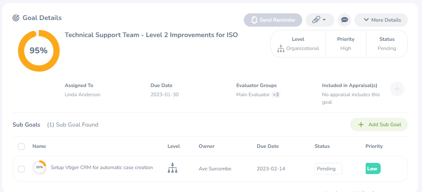Screen dimensions: 422x192
Task: Click the Add Sub Goal button
Action: pos(379,125)
